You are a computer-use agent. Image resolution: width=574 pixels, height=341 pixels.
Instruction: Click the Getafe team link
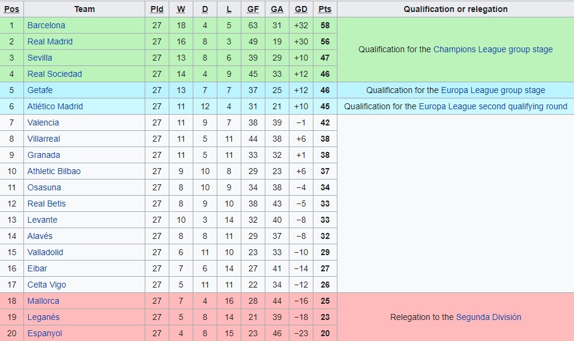coord(40,90)
